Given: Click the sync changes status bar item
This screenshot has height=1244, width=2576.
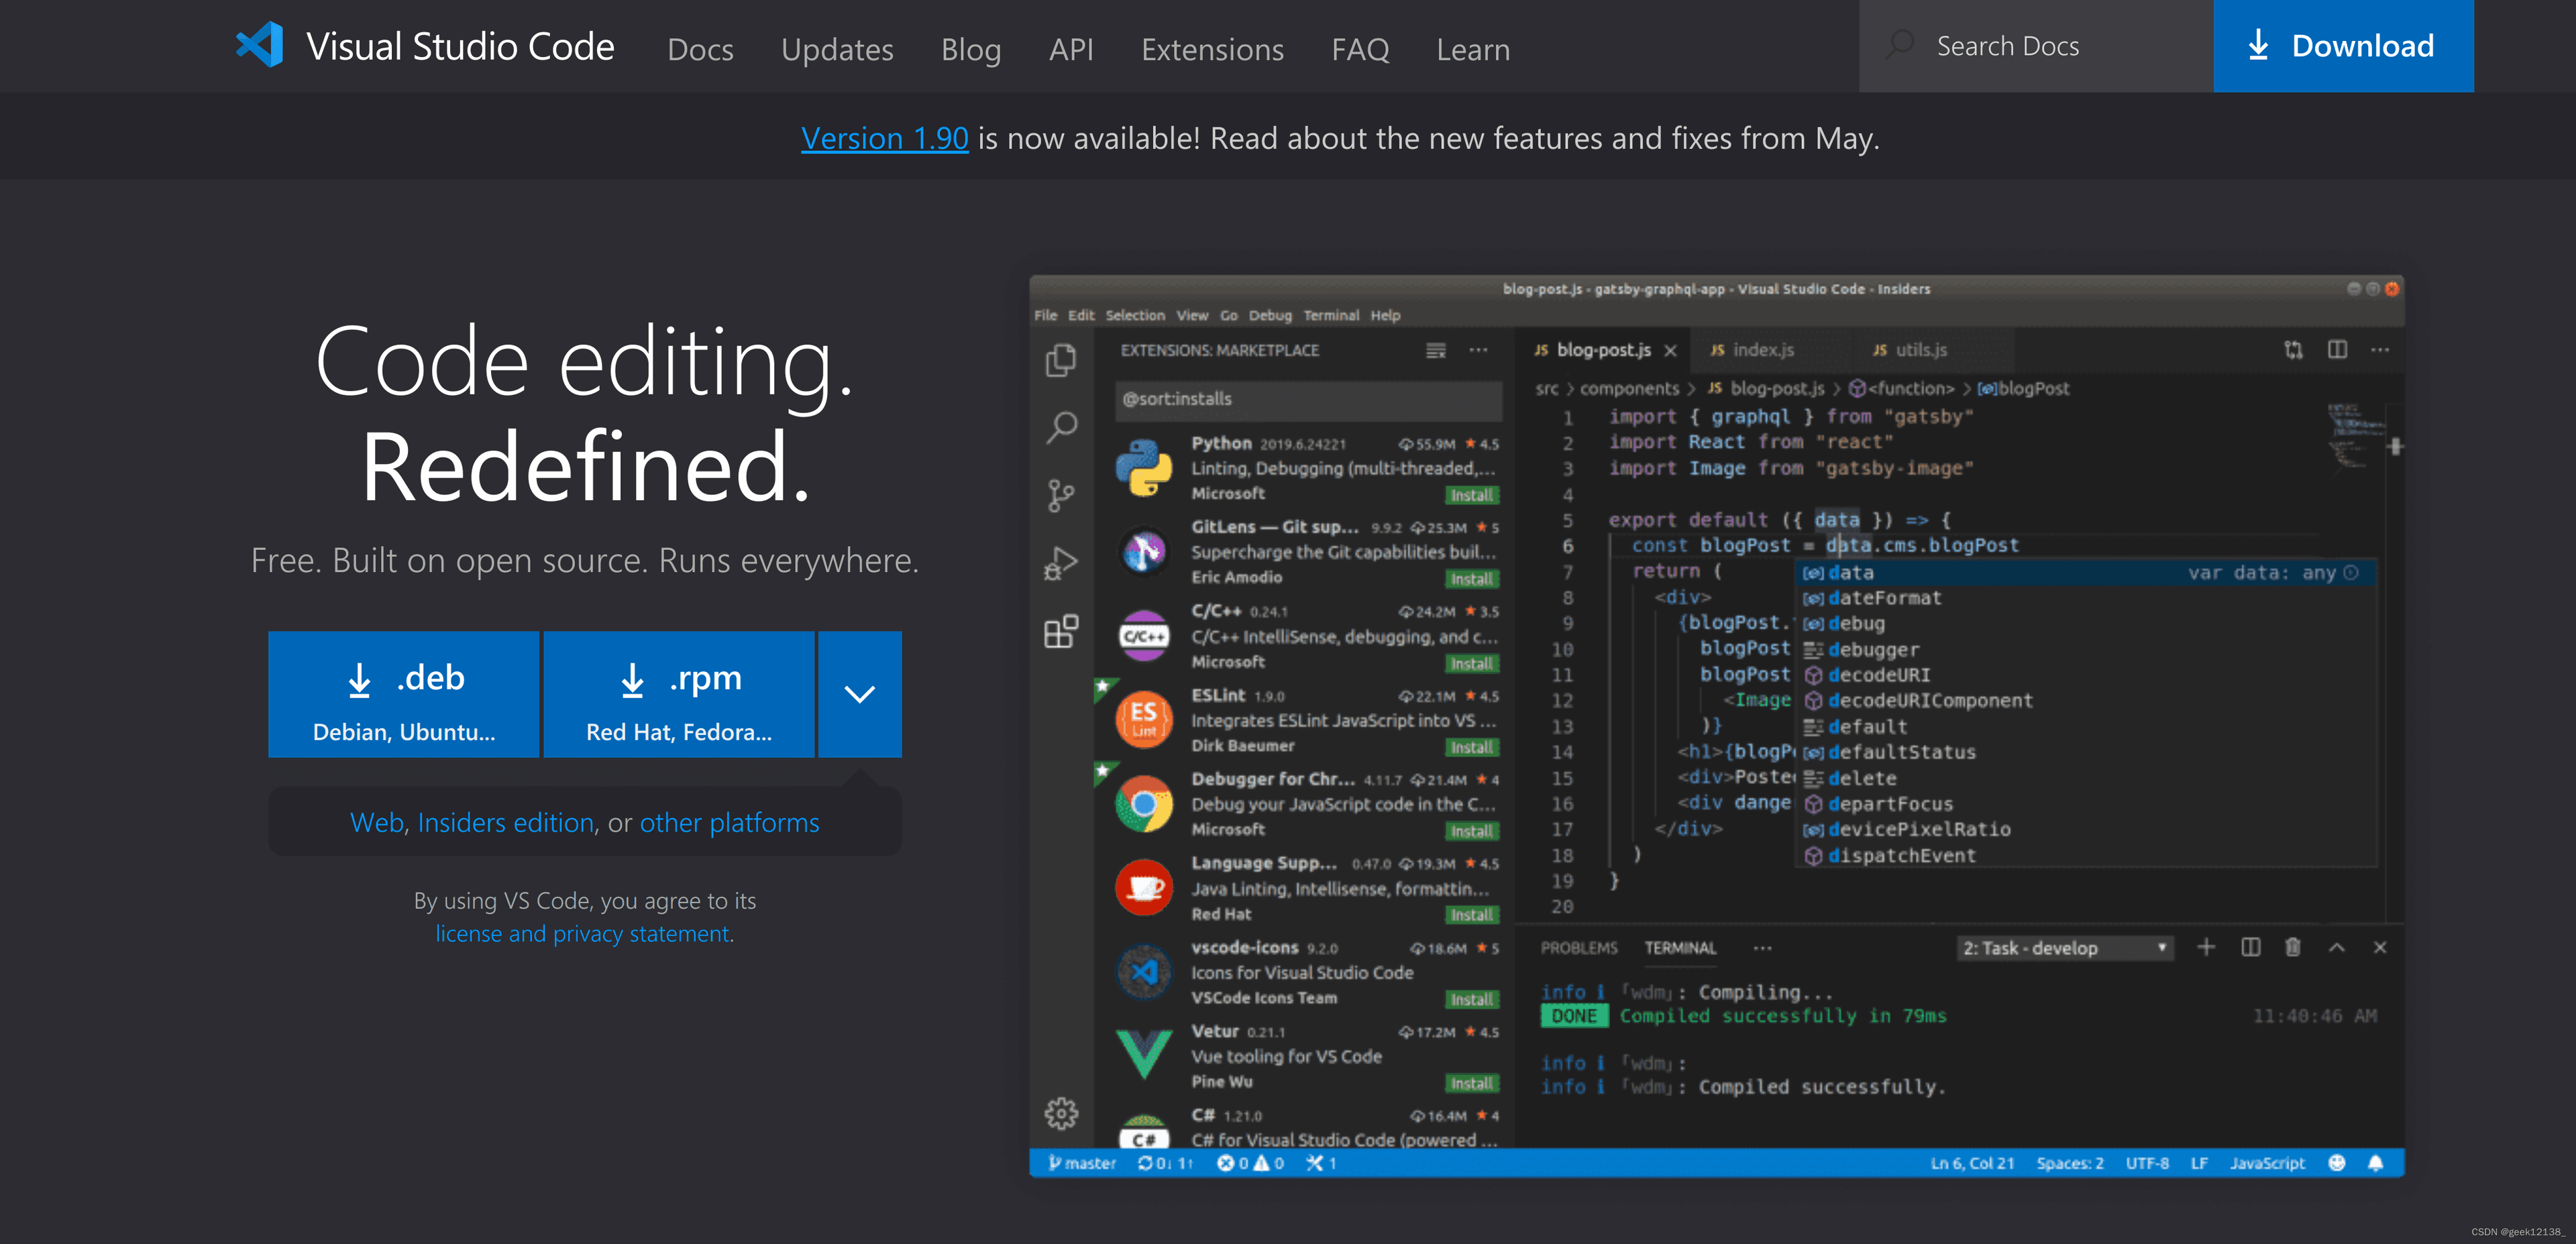Looking at the screenshot, I should coord(1165,1163).
